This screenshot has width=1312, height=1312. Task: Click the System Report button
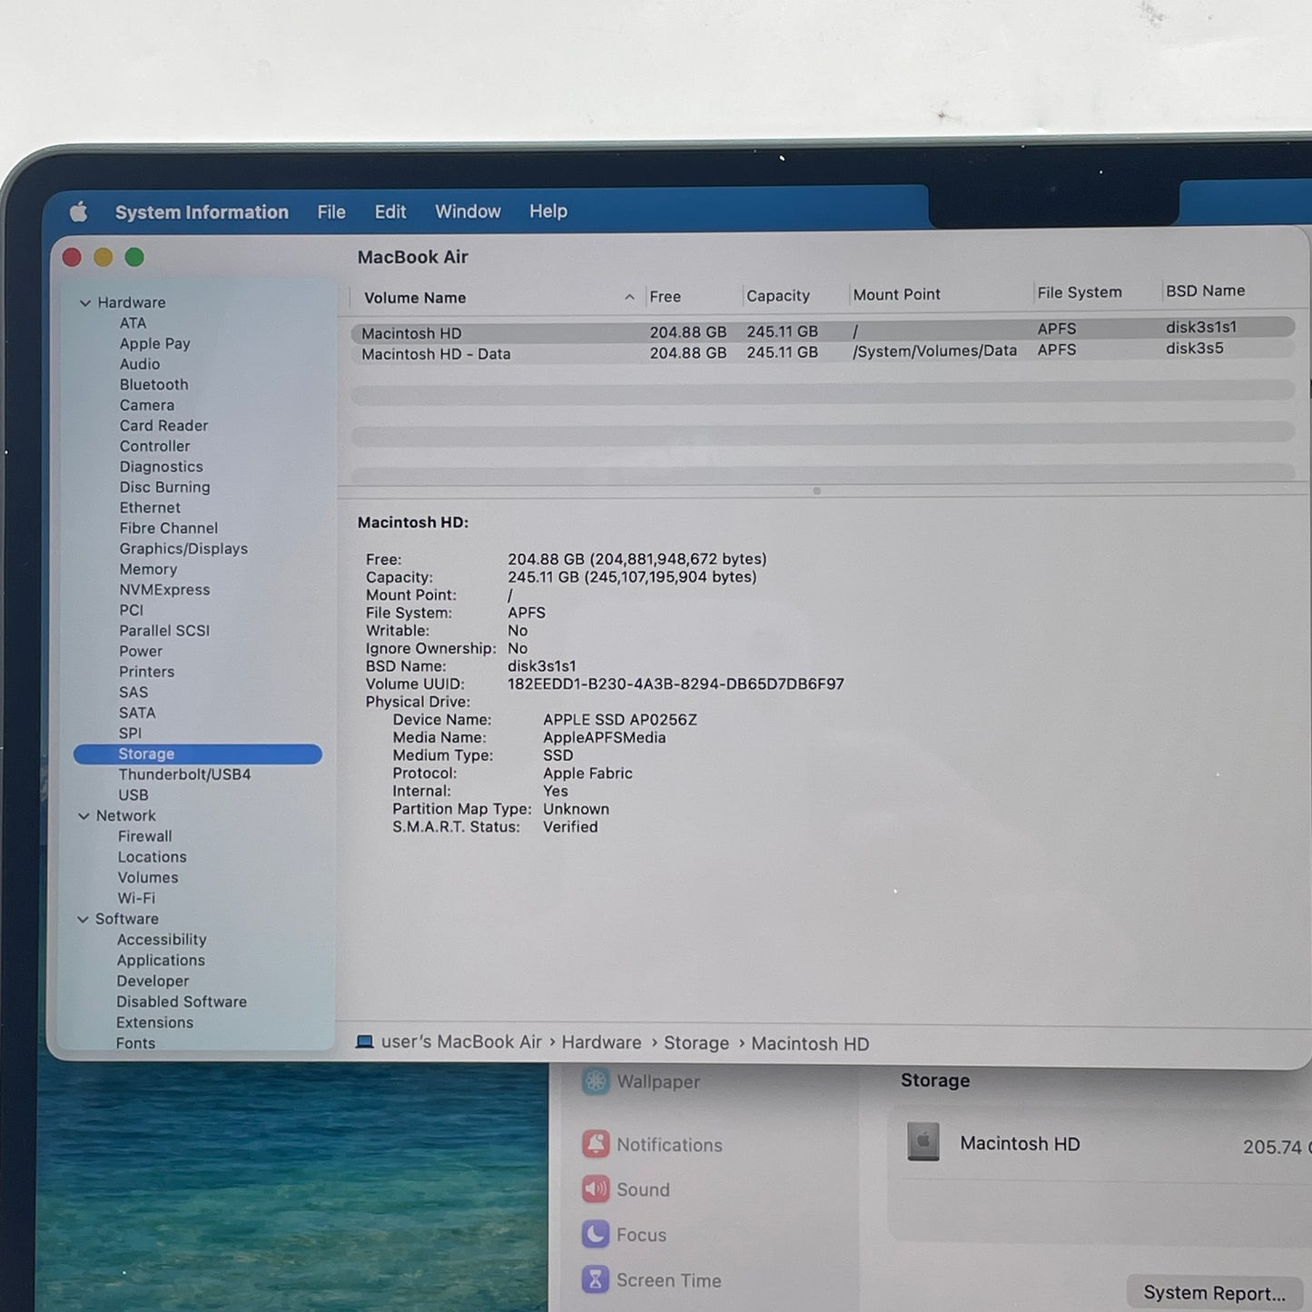click(1214, 1291)
